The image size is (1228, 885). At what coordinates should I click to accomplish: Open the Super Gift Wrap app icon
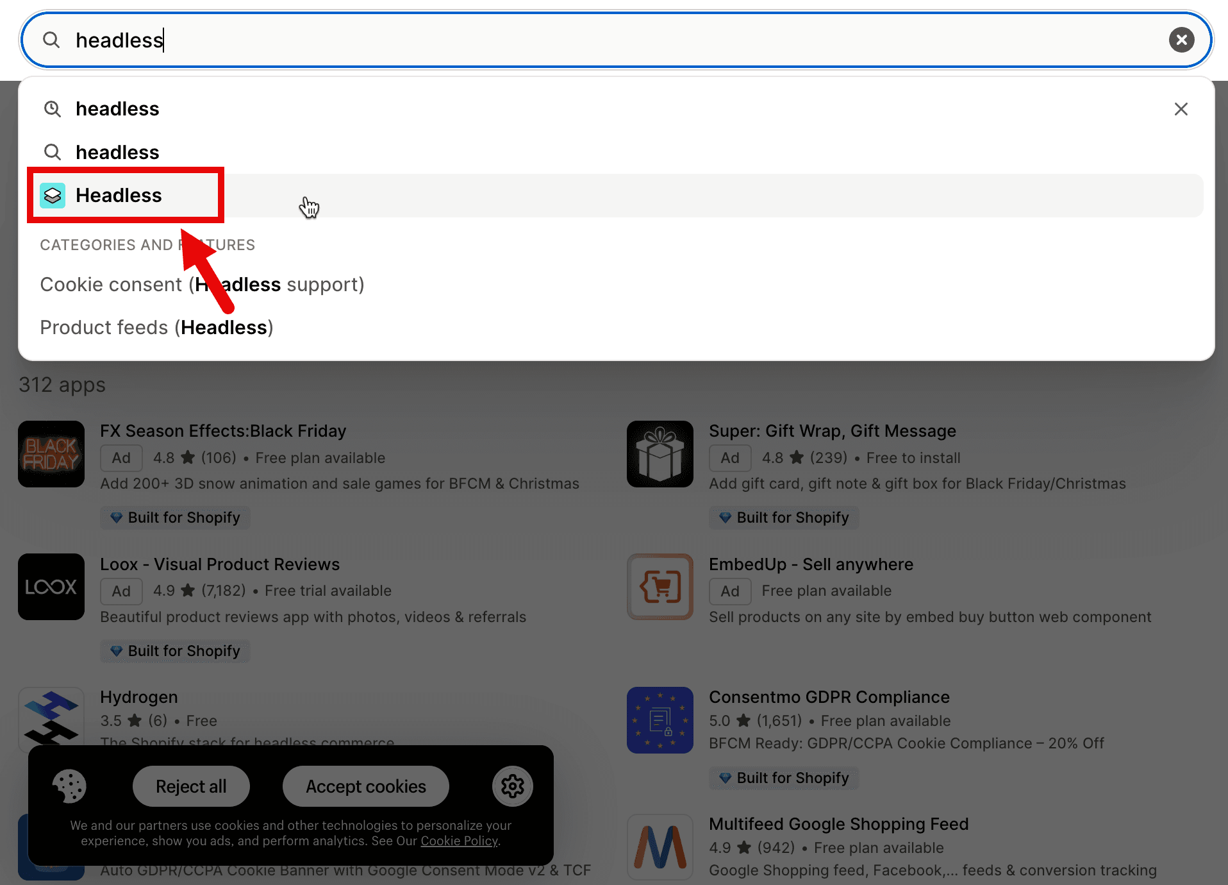point(660,454)
